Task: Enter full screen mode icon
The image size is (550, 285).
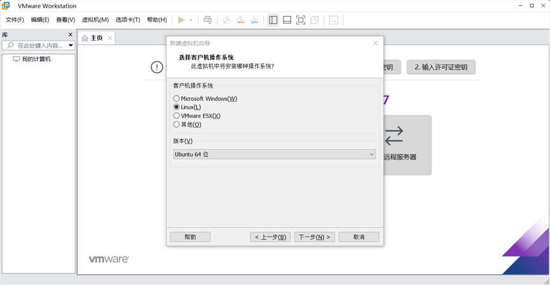Action: point(301,20)
